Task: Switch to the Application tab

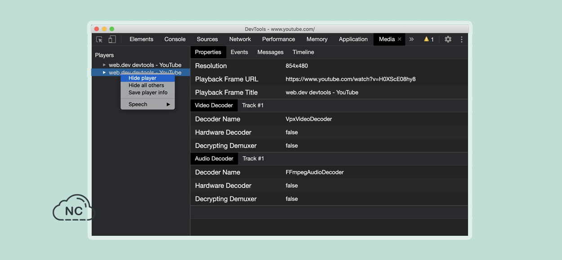Action: [x=353, y=39]
